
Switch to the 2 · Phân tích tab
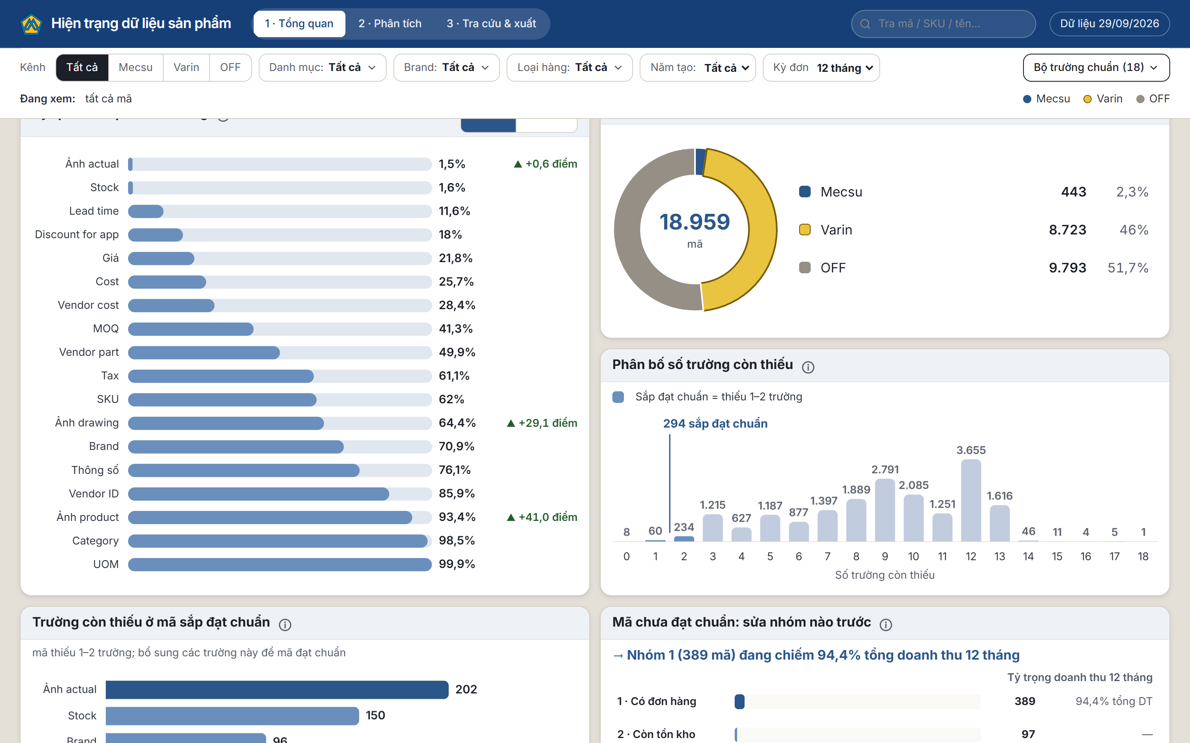tap(390, 24)
